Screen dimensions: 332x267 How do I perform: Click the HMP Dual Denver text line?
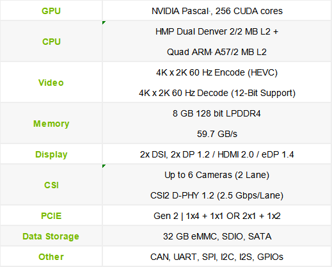[x=217, y=31]
